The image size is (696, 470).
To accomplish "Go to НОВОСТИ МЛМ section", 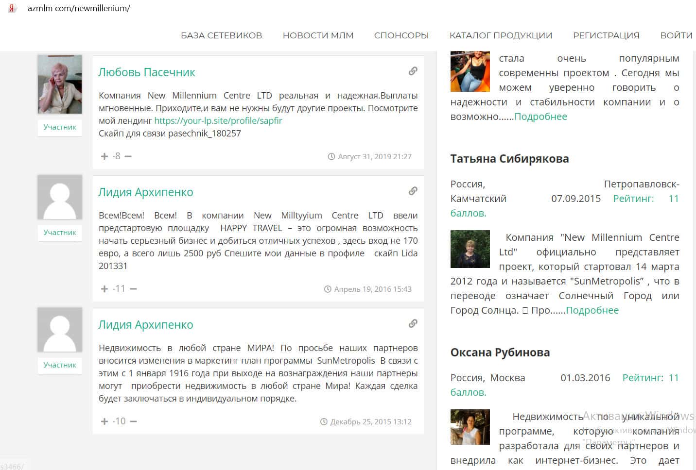I will click(x=318, y=35).
